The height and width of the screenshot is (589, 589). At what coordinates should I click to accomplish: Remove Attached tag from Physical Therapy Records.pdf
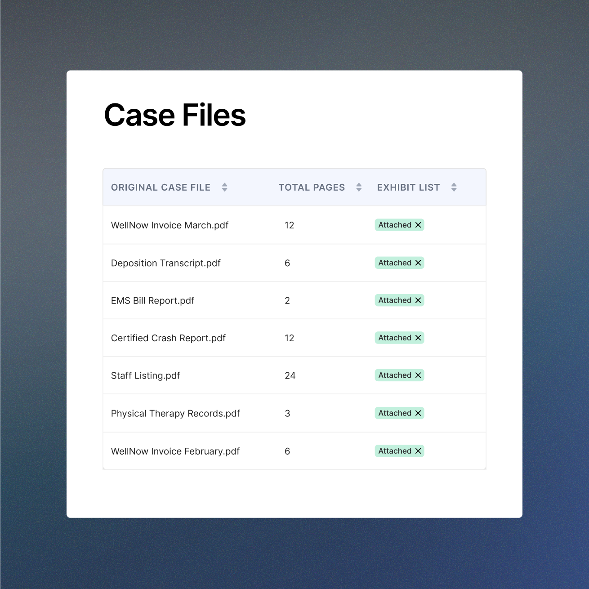418,413
